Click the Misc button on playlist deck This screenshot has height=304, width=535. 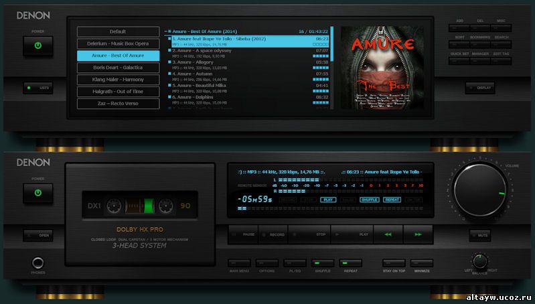click(x=501, y=27)
